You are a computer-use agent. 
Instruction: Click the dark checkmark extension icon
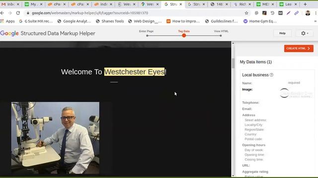click(264, 13)
